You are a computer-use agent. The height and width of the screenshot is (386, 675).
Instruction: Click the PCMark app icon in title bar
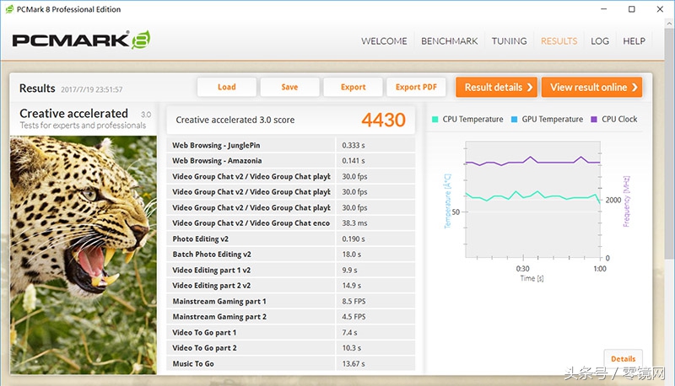coord(9,9)
